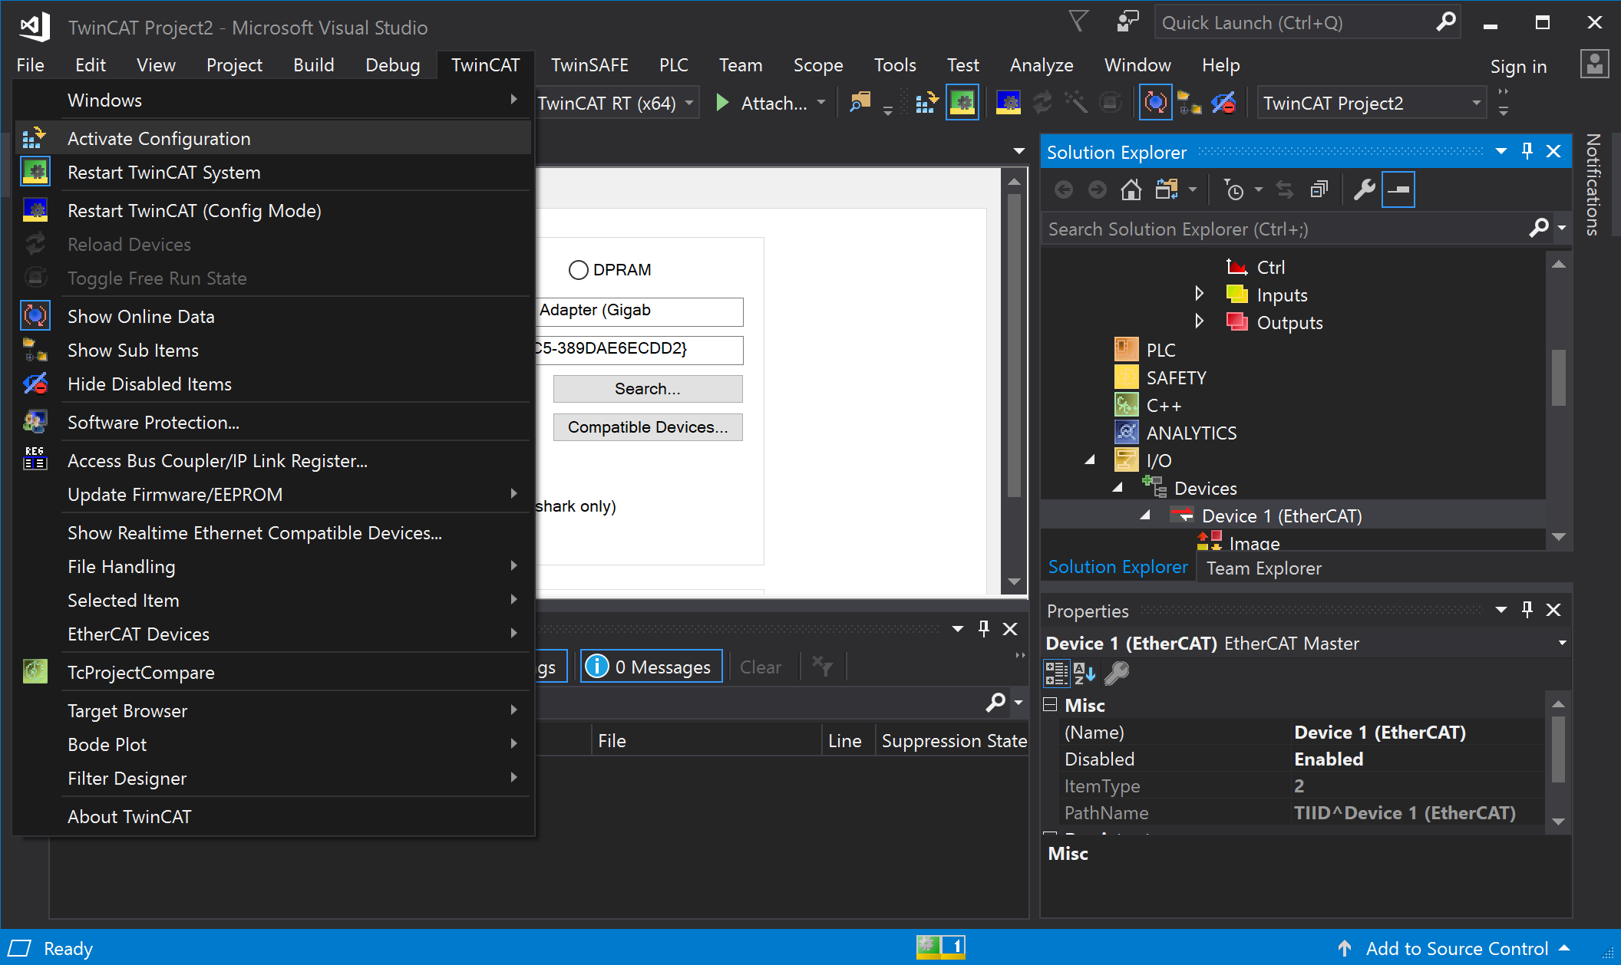
Task: Click Compatible Devices... button
Action: [x=648, y=427]
